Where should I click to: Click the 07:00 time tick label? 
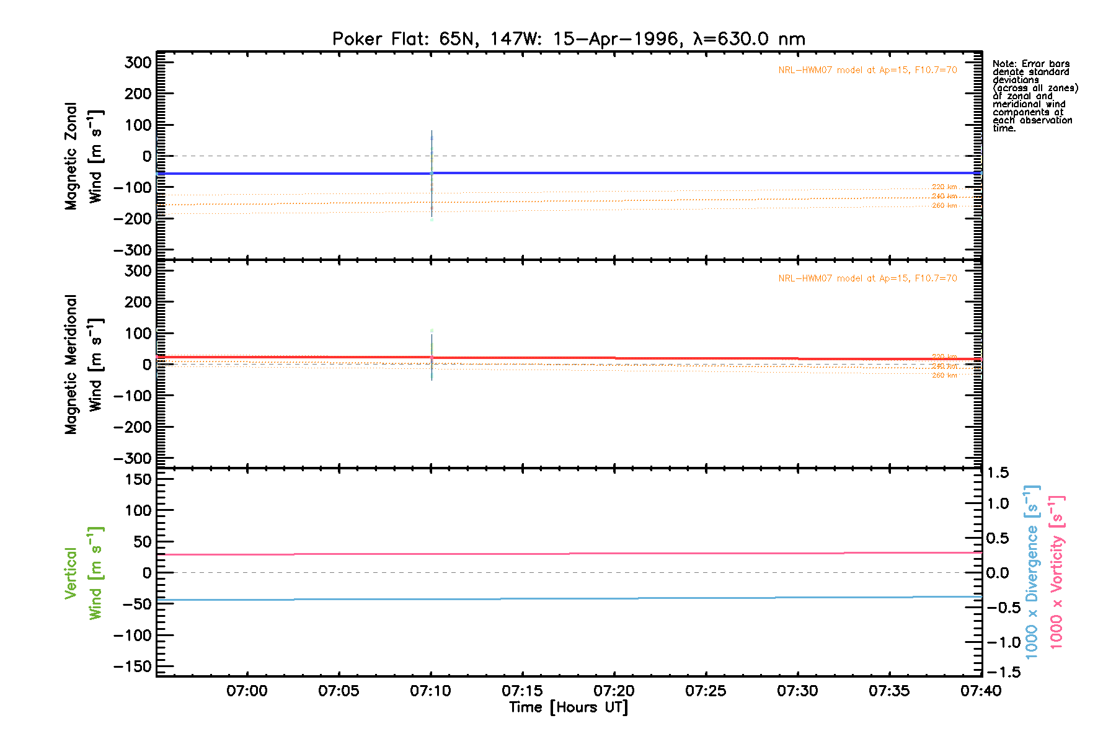coord(247,691)
